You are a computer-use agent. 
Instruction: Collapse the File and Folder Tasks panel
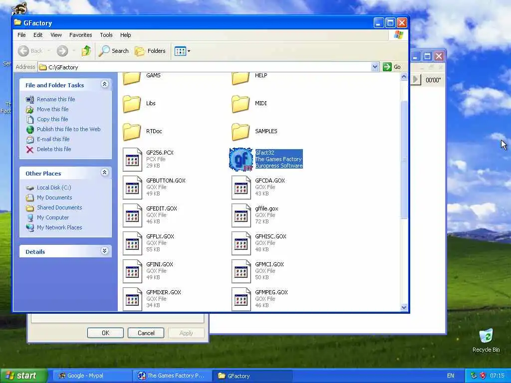click(x=105, y=84)
